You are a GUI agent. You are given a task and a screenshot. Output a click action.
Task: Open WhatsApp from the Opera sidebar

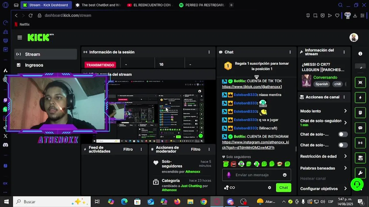click(5, 109)
